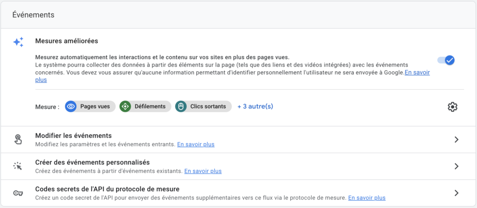
Task: Open enhanced measurement settings gear
Action: point(452,107)
